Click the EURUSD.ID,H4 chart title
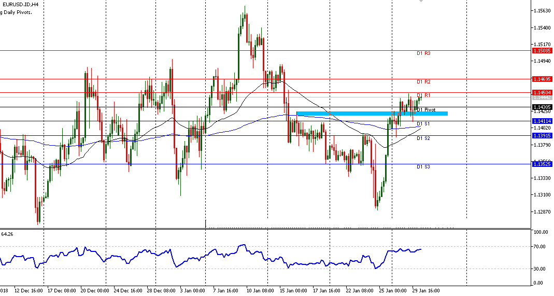 coord(20,5)
